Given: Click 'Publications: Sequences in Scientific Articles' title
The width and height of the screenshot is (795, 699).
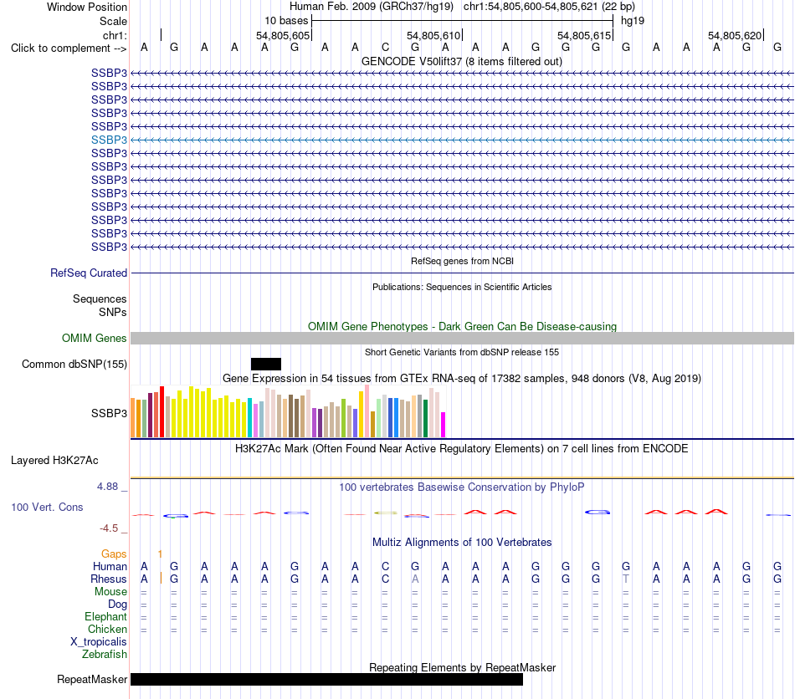Looking at the screenshot, I should (x=462, y=287).
